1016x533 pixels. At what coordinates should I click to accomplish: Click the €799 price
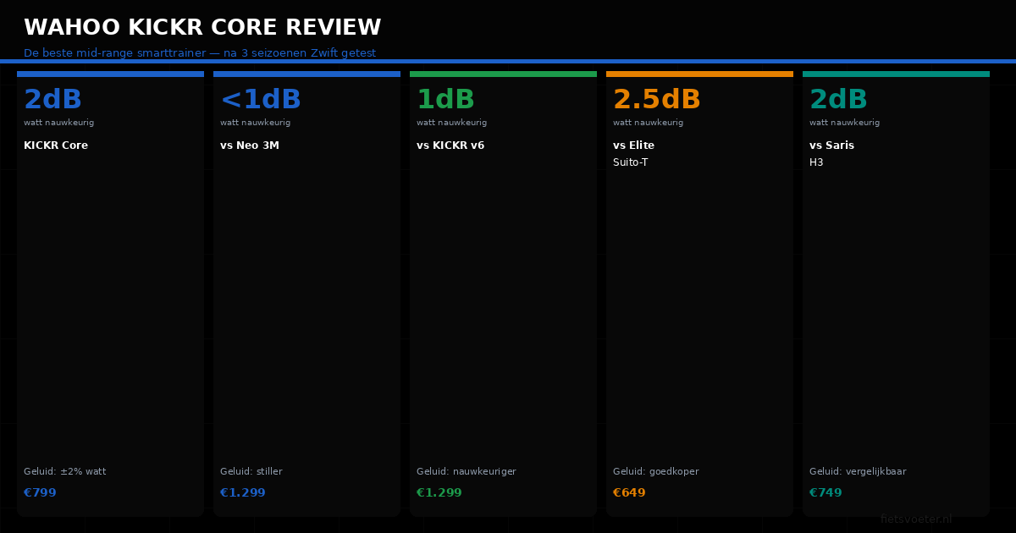(40, 492)
